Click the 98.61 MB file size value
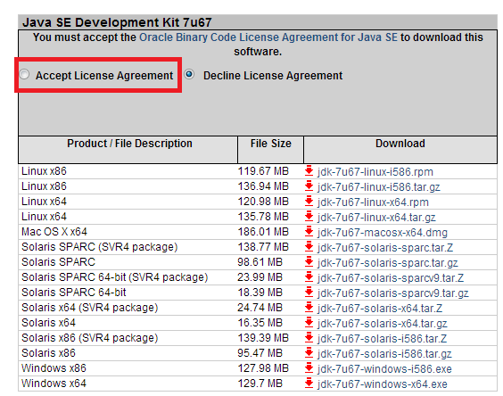503x396 pixels. pyautogui.click(x=260, y=262)
